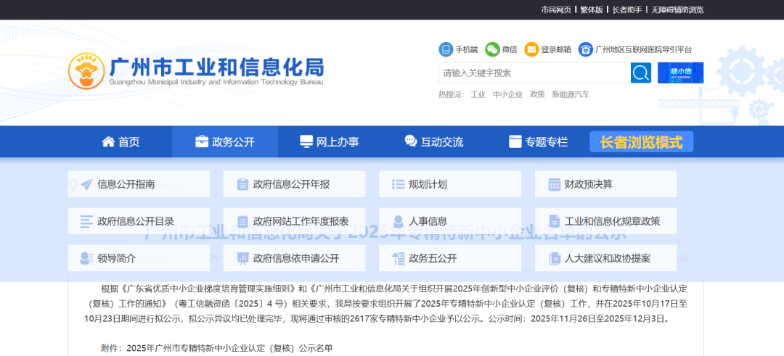Switch to 繁体版 traditional Chinese
Viewport: 784px width, 356px height.
coord(592,9)
